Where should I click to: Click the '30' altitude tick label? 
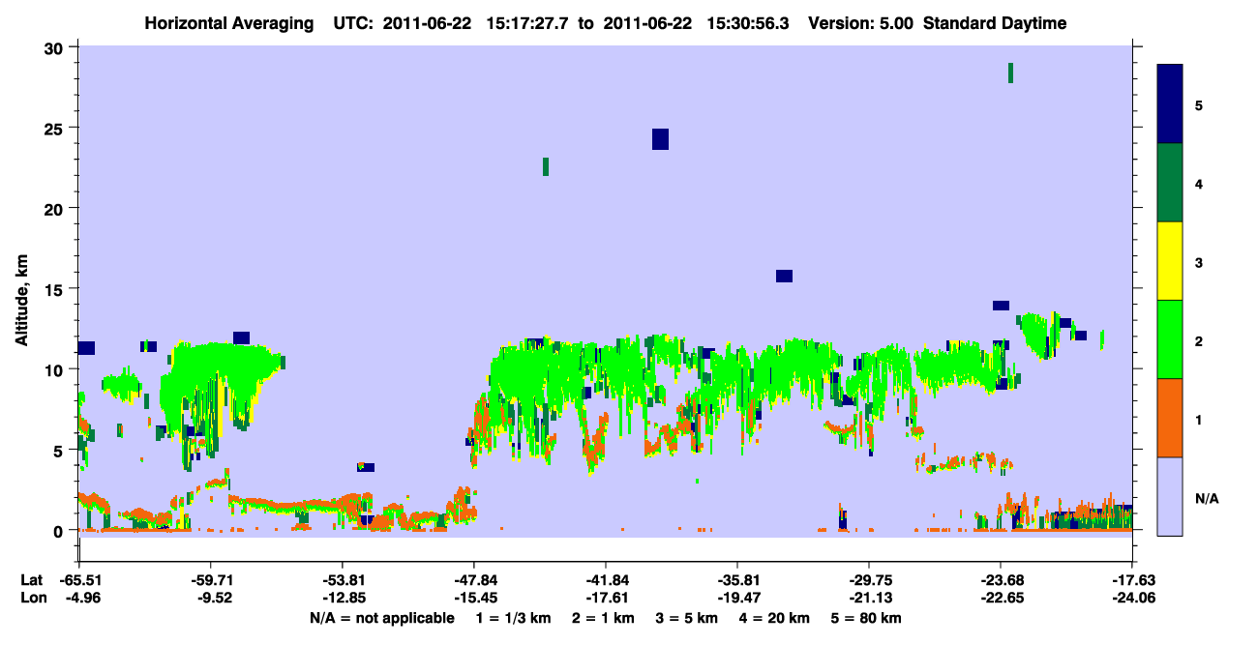(x=56, y=48)
